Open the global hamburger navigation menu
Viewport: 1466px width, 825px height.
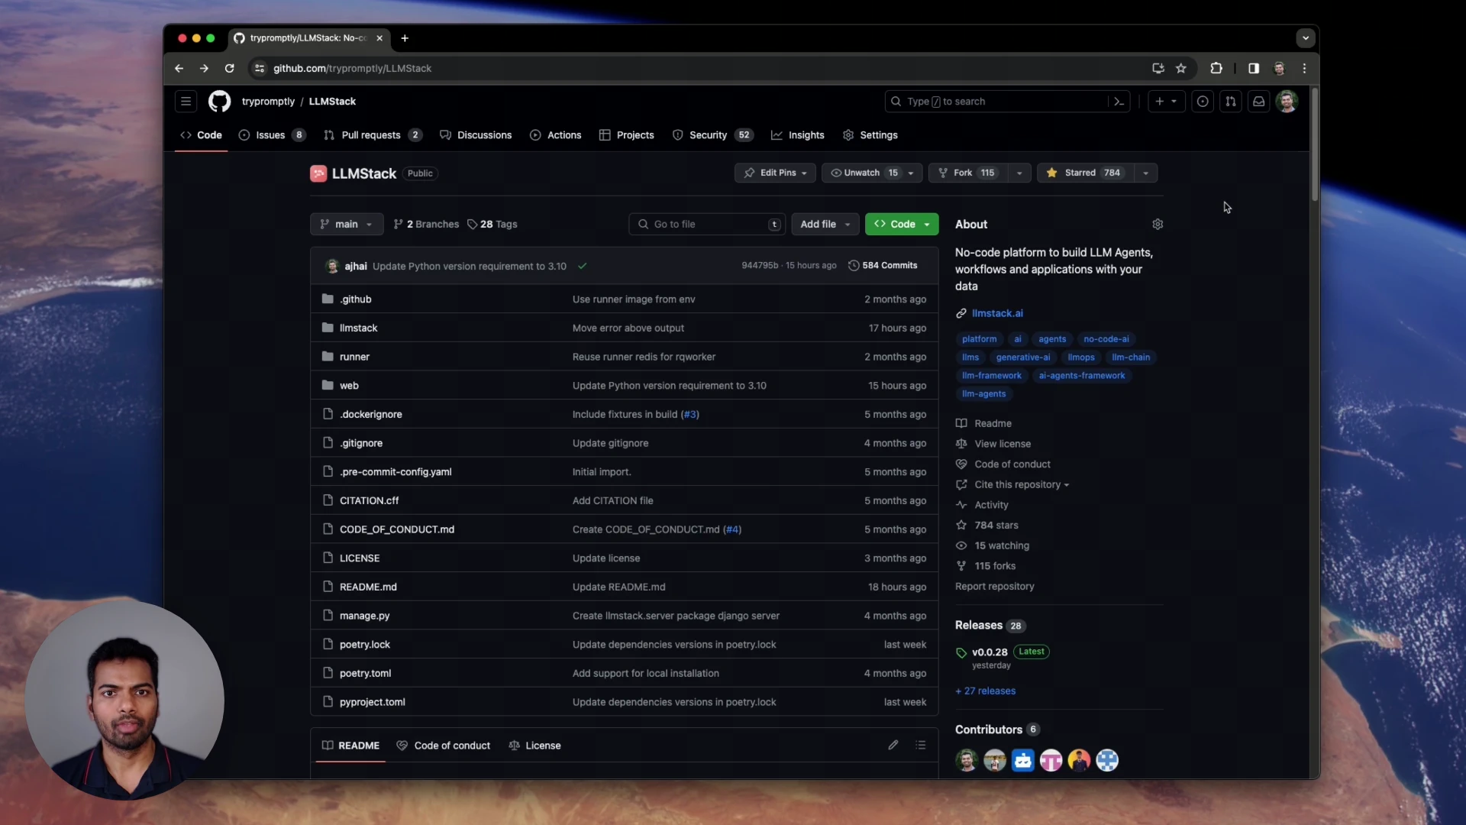click(186, 102)
